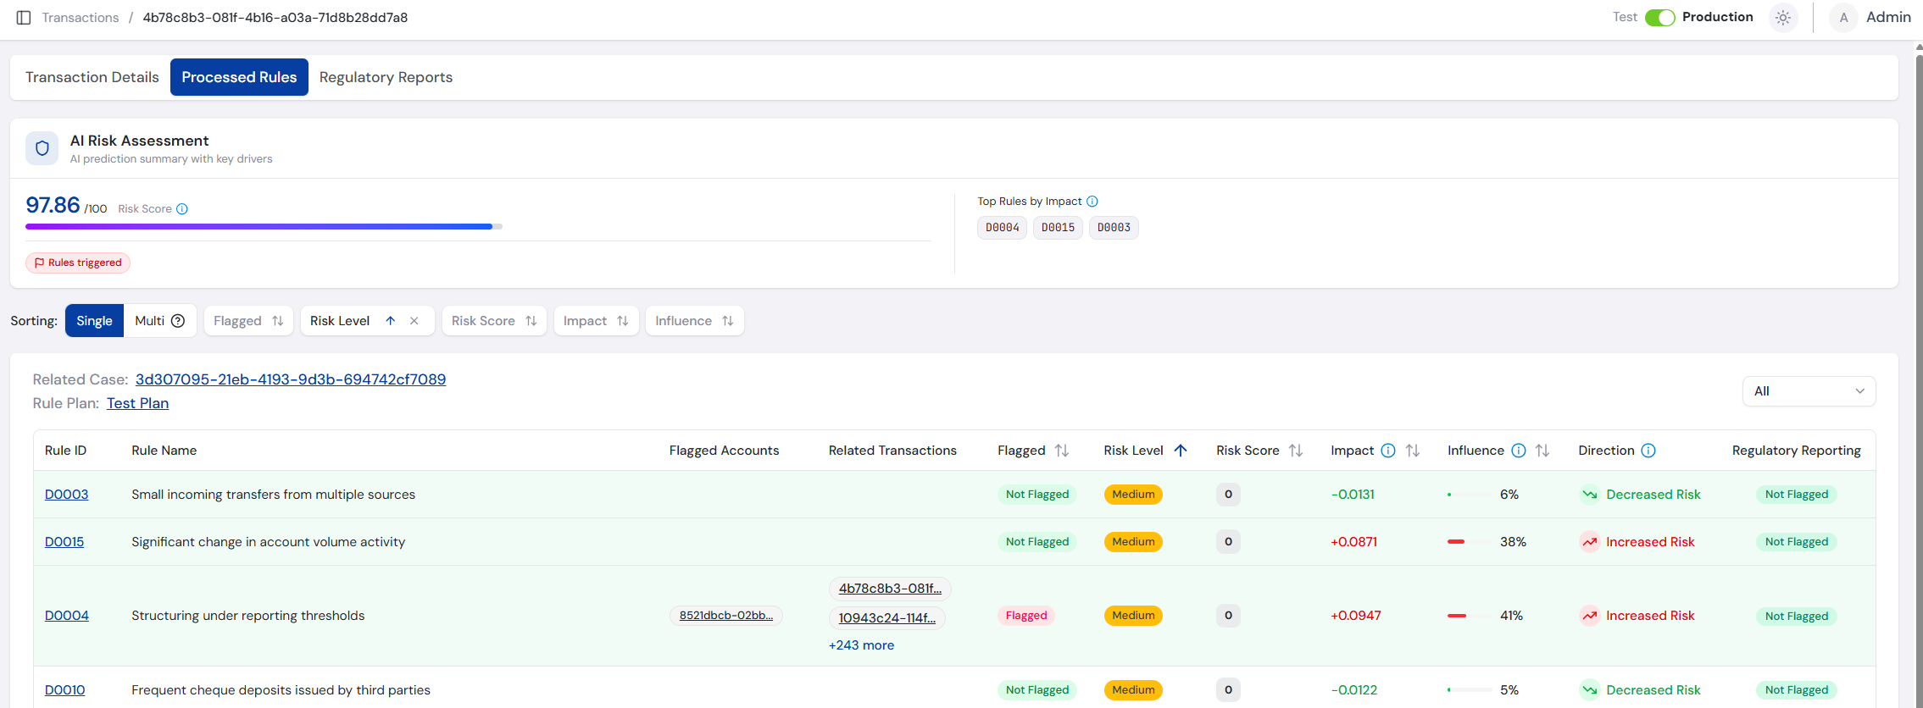Expand the +243 more related transactions
The height and width of the screenshot is (708, 1923).
(861, 645)
